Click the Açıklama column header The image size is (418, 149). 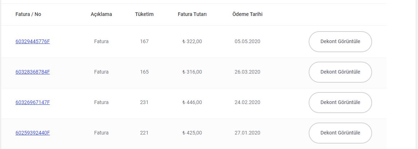[x=101, y=14]
